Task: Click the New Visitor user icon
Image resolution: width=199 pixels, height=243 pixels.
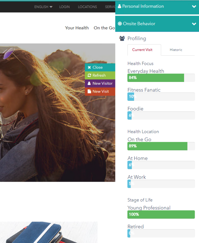Action: [x=89, y=83]
